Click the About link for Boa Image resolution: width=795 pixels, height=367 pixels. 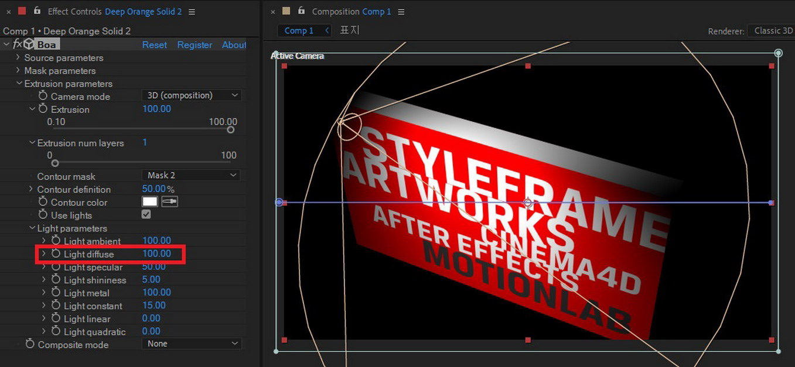234,45
